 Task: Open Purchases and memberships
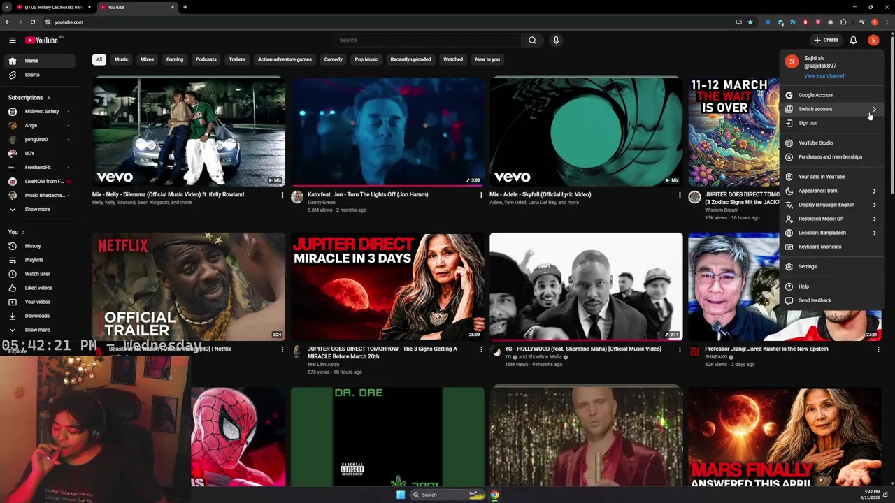831,157
